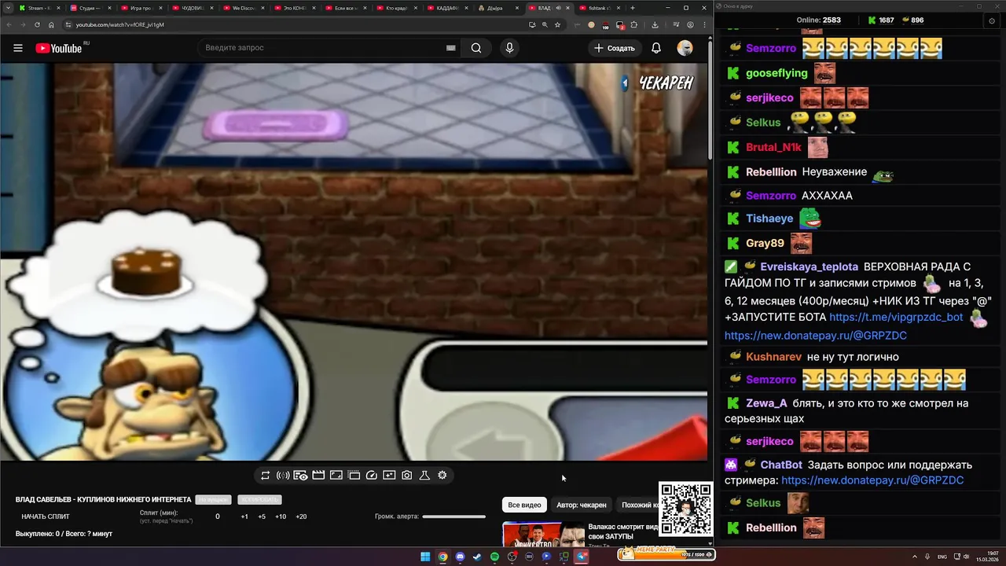Open the YouTube account avatar menu

[x=685, y=48]
